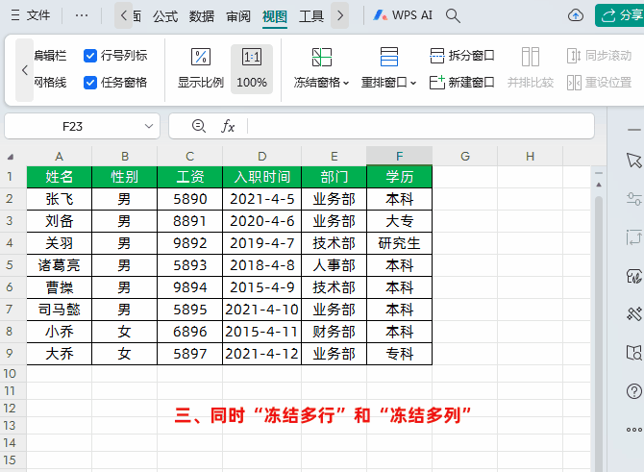Click the zoom magnifier in formula bar

coord(199,126)
